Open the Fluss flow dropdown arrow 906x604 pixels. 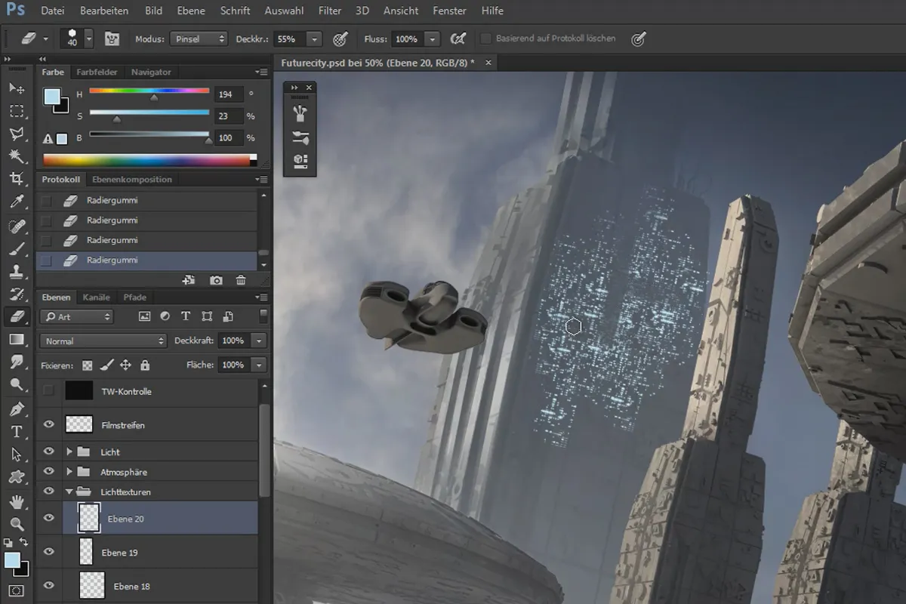[432, 39]
